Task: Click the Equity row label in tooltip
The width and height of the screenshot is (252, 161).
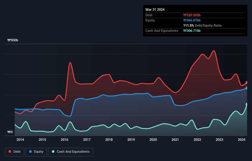Action: [150, 20]
